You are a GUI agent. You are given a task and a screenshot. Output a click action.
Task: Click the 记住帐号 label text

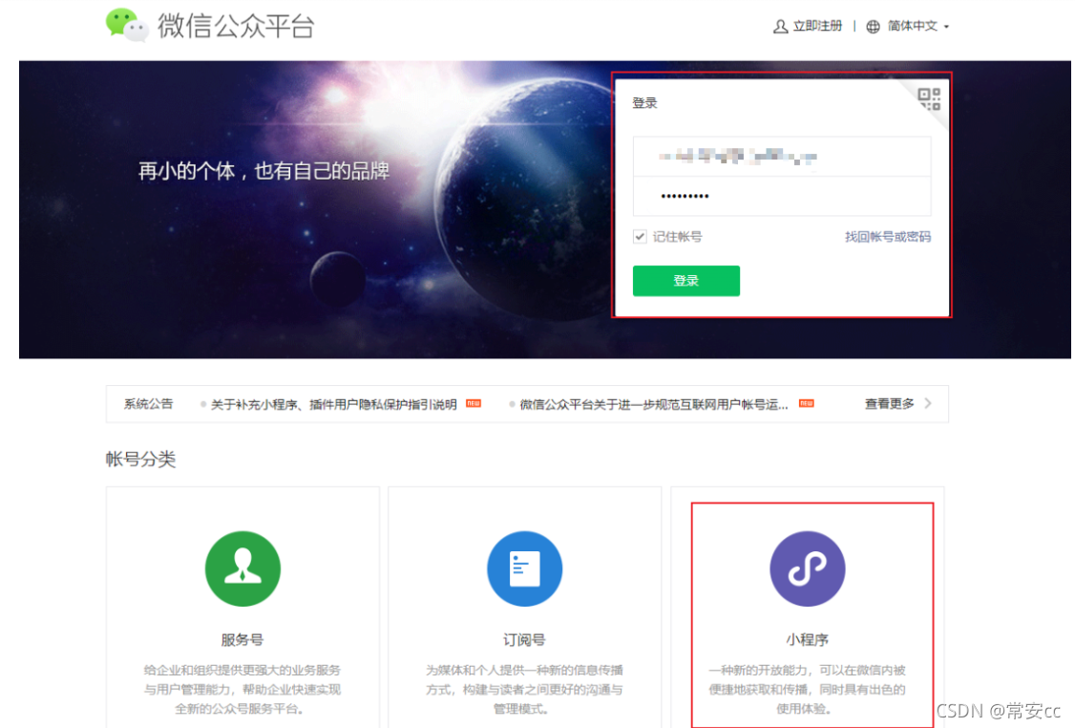pyautogui.click(x=677, y=237)
